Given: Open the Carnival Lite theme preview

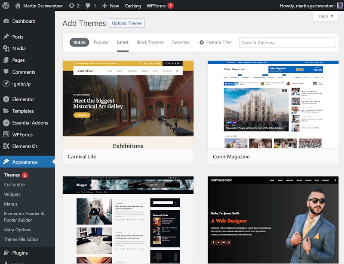Looking at the screenshot, I should pyautogui.click(x=128, y=105).
